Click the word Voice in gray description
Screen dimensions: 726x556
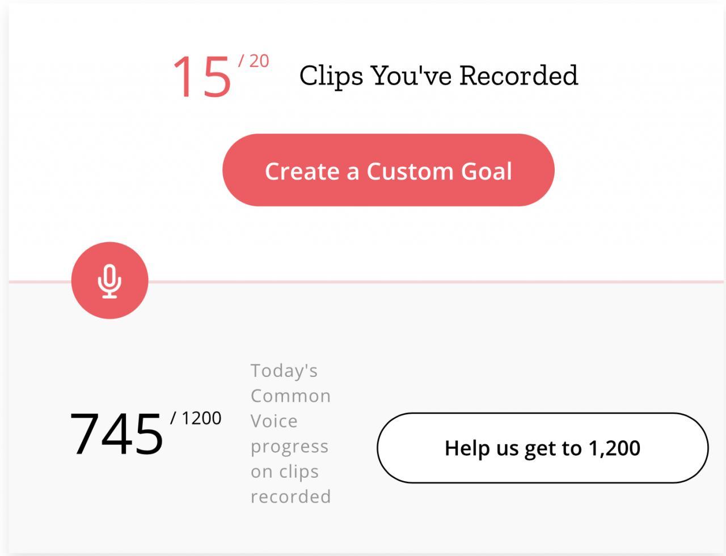coord(274,421)
